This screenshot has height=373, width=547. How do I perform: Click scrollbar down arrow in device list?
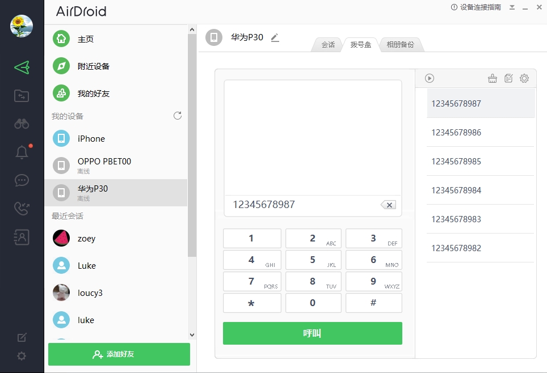tap(192, 334)
